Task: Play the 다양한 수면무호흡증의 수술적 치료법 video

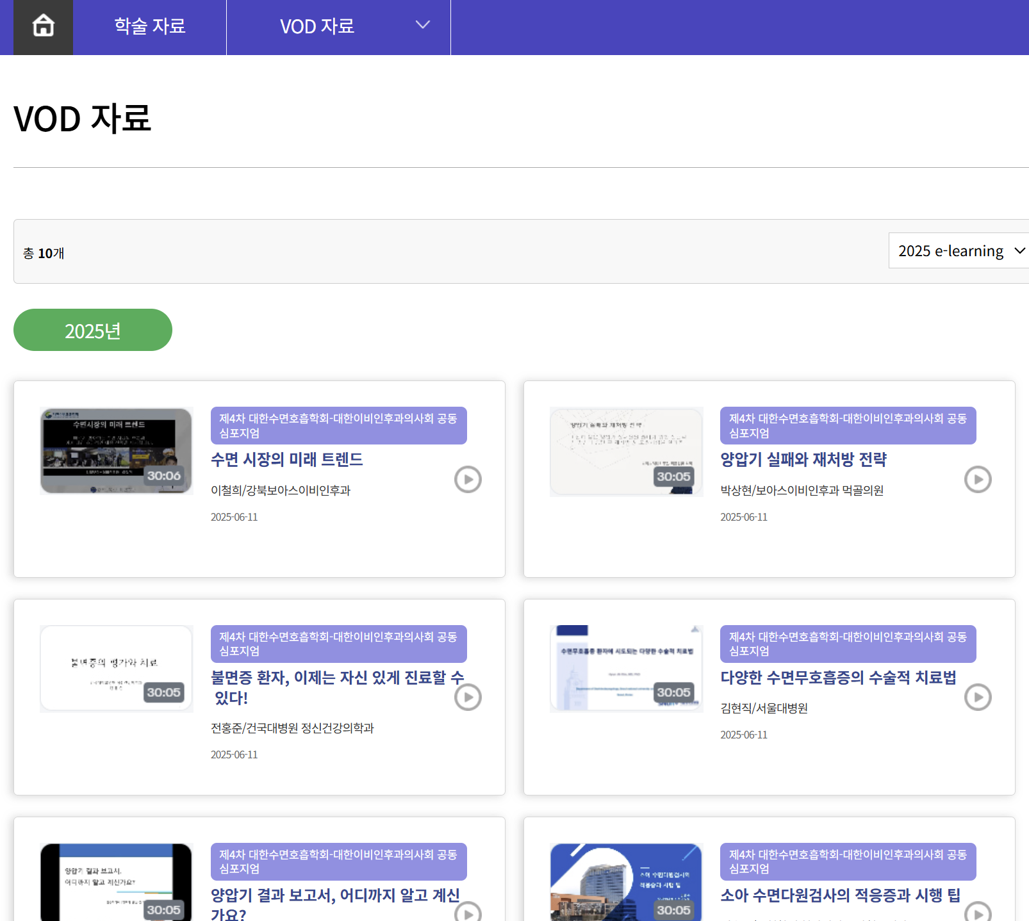Action: click(x=978, y=697)
